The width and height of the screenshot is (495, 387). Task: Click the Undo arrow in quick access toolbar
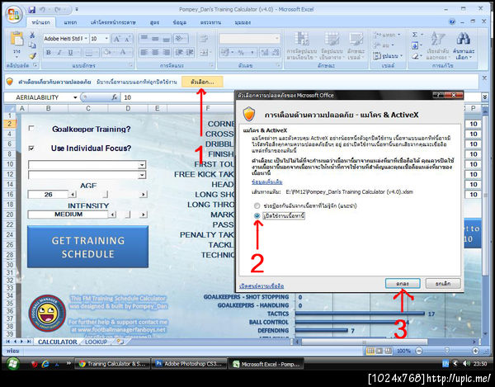pyautogui.click(x=43, y=10)
